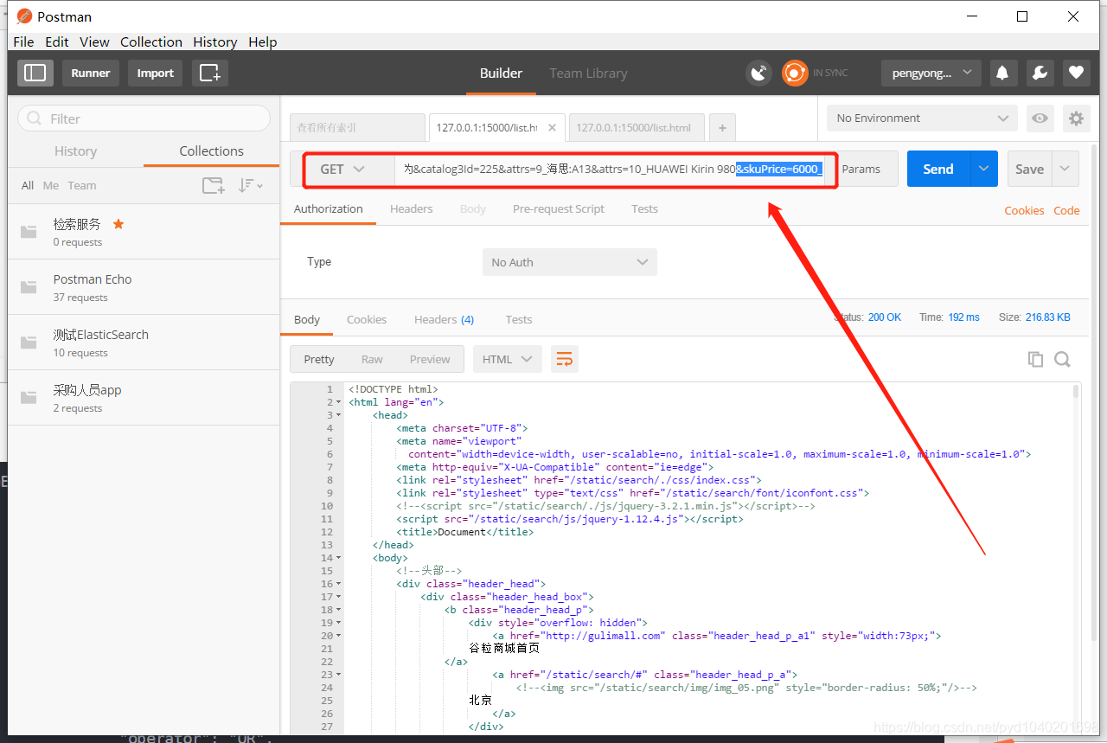Open Send button dropdown arrow
Image resolution: width=1107 pixels, height=743 pixels.
coord(983,169)
